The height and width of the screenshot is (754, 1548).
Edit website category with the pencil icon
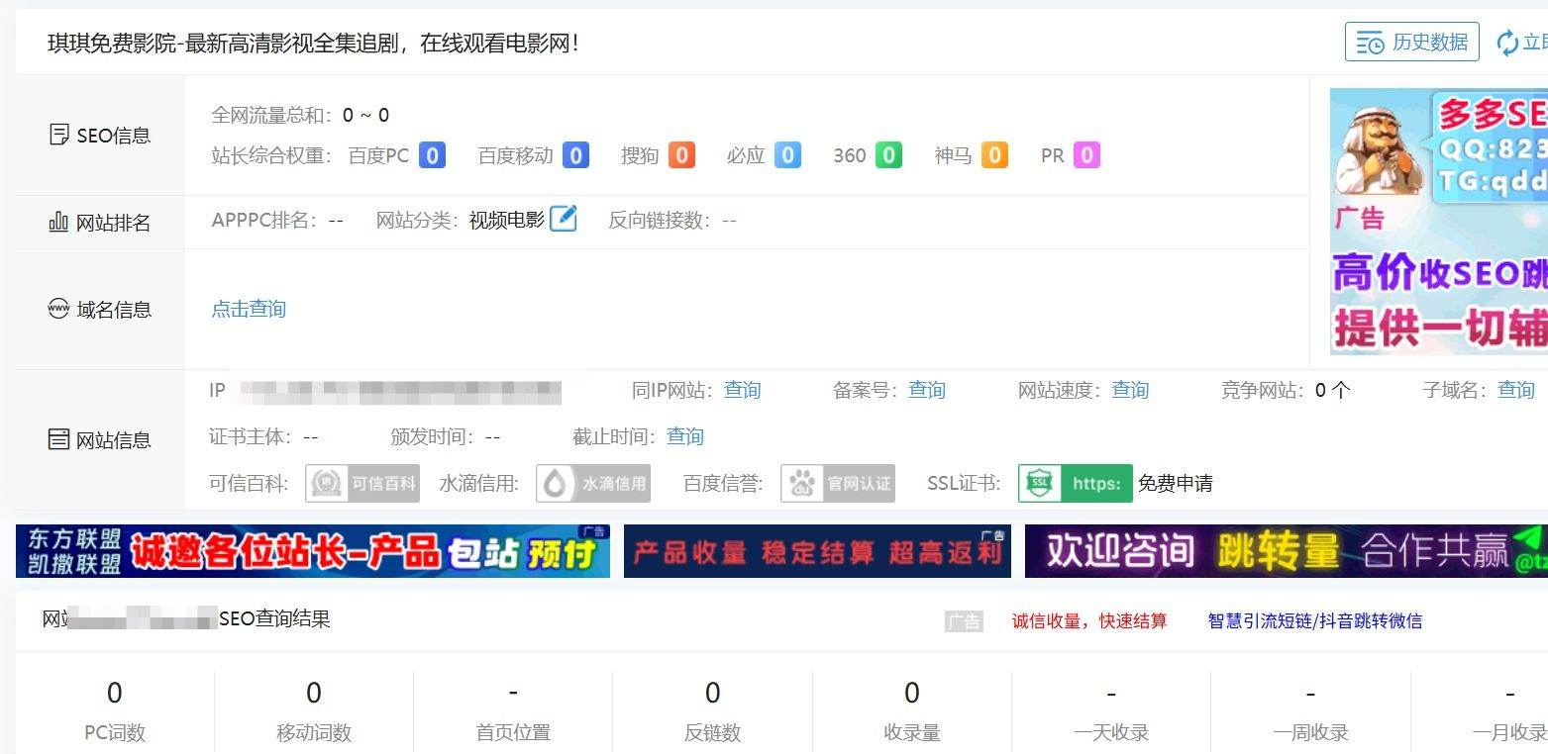(x=563, y=218)
